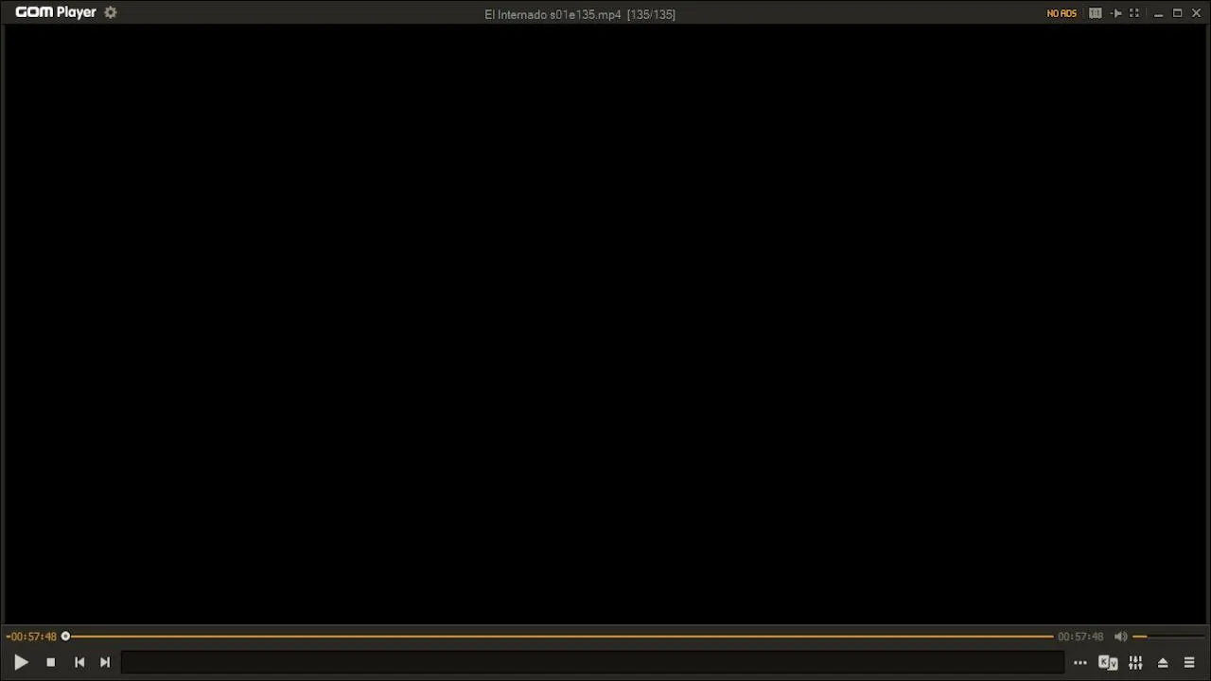The width and height of the screenshot is (1211, 681).
Task: Mute audio with the speaker icon
Action: pyautogui.click(x=1121, y=637)
